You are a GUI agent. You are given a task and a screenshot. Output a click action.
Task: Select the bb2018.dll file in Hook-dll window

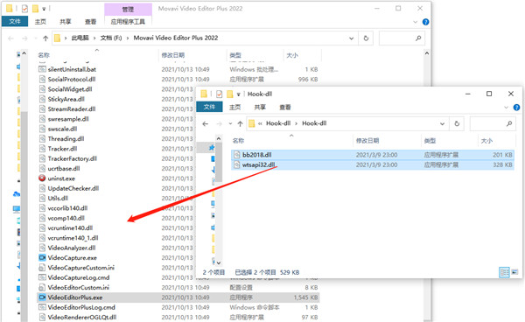(373, 155)
